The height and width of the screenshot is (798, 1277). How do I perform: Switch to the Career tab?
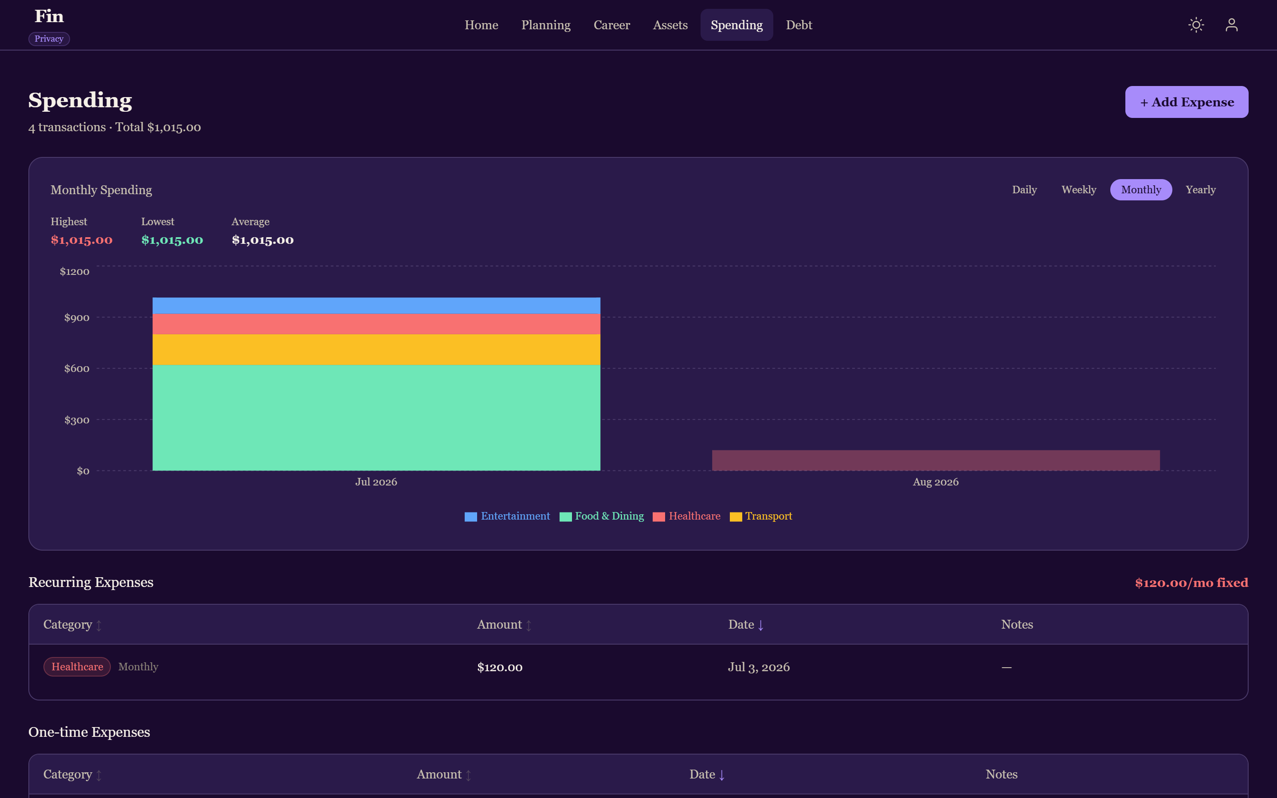(611, 25)
